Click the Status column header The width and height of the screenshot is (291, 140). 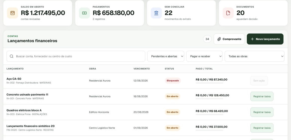(169, 68)
